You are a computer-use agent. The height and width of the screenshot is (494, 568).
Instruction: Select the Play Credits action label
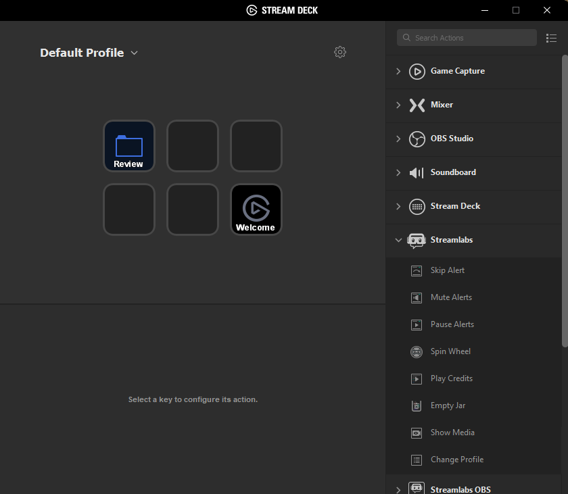click(x=452, y=378)
